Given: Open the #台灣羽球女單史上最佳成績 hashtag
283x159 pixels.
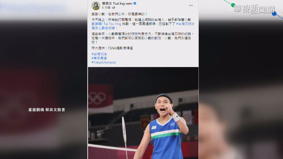Looking at the screenshot, I should [143, 26].
